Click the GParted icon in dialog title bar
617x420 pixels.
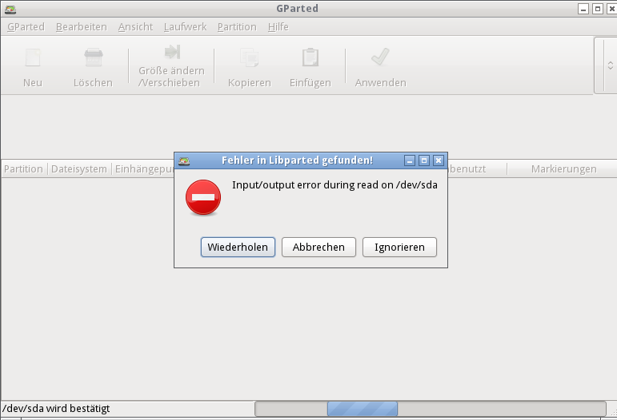[x=184, y=160]
